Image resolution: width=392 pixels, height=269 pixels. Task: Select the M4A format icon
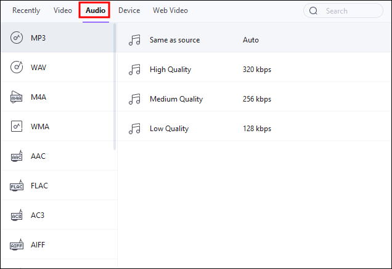17,97
